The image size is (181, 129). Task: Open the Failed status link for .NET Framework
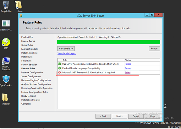[128, 73]
